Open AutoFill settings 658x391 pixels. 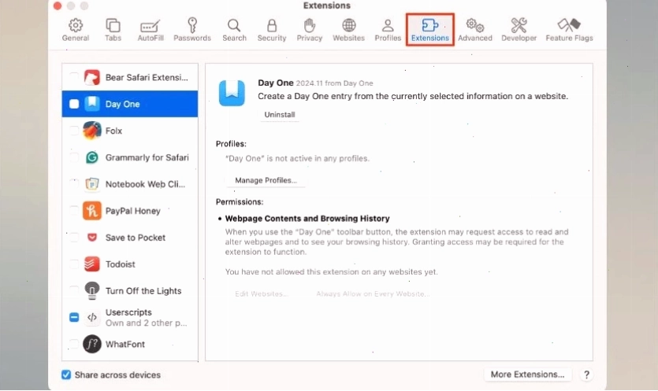pyautogui.click(x=151, y=30)
